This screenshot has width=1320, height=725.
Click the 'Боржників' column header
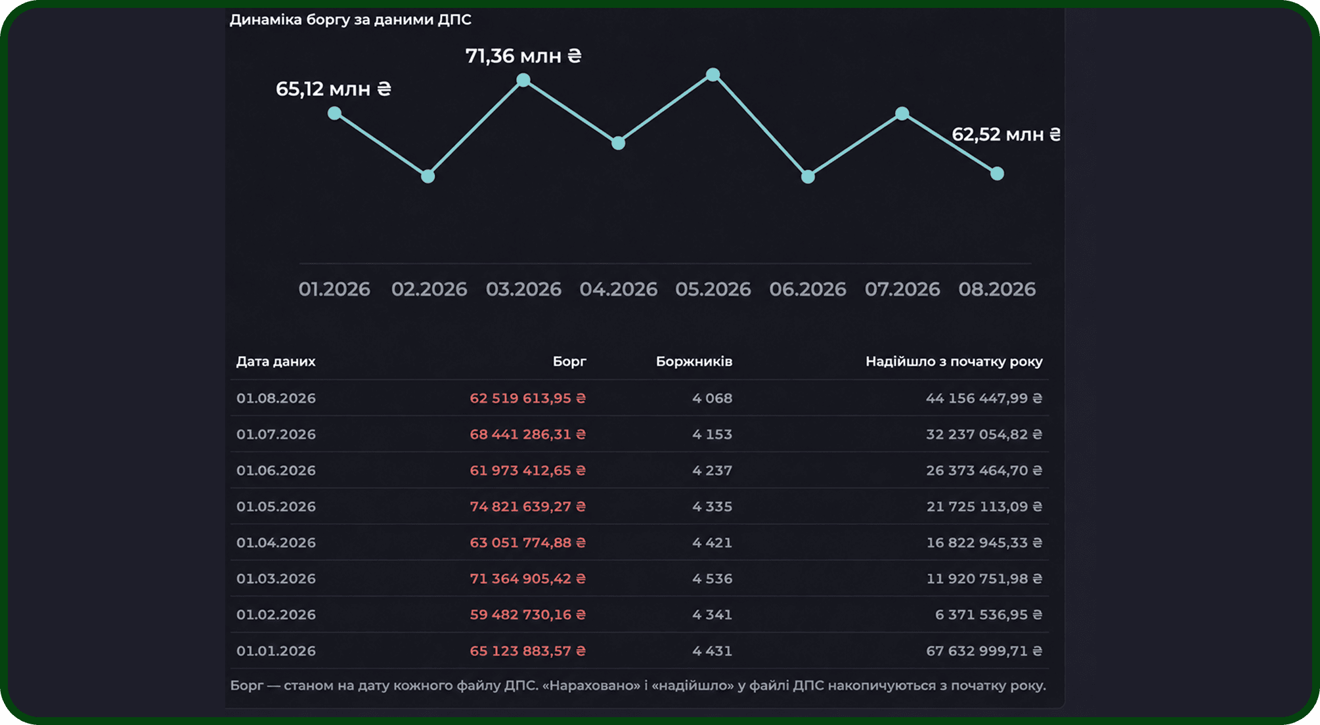[x=694, y=361]
